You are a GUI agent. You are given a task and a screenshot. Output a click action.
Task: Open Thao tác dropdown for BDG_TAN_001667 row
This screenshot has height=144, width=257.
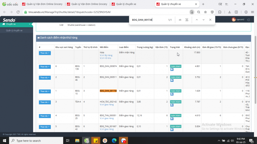pos(45,127)
